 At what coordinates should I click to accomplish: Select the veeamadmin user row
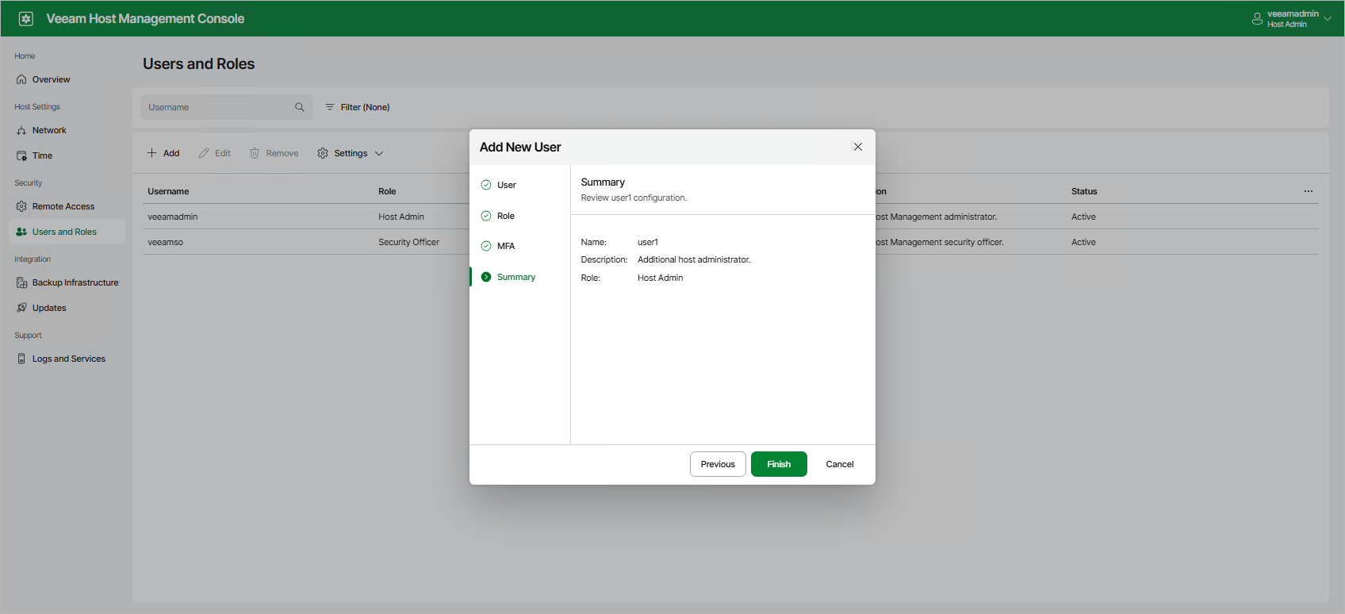pos(730,217)
